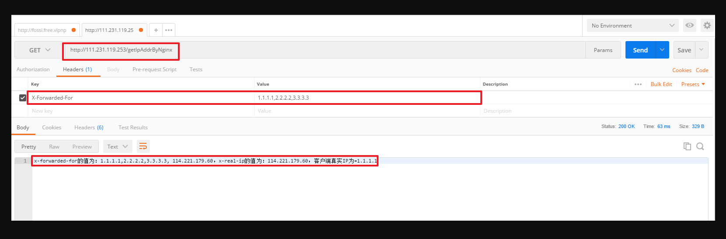This screenshot has width=726, height=239.
Task: Click the blue Send button
Action: pyautogui.click(x=640, y=50)
